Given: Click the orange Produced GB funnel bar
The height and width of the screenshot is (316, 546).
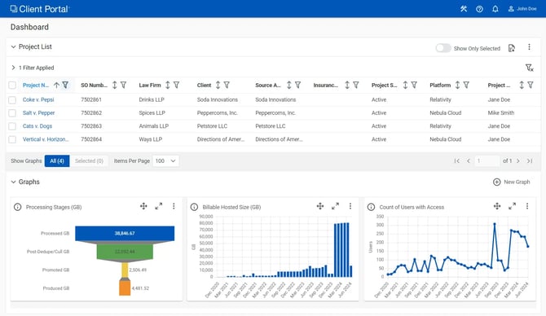Looking at the screenshot, I should coord(125,288).
